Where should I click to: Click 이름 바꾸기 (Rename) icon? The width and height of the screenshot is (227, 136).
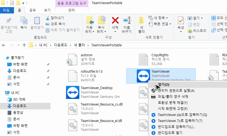click(x=127, y=20)
